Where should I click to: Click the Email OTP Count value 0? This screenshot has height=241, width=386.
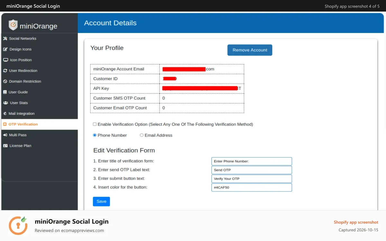pos(164,108)
